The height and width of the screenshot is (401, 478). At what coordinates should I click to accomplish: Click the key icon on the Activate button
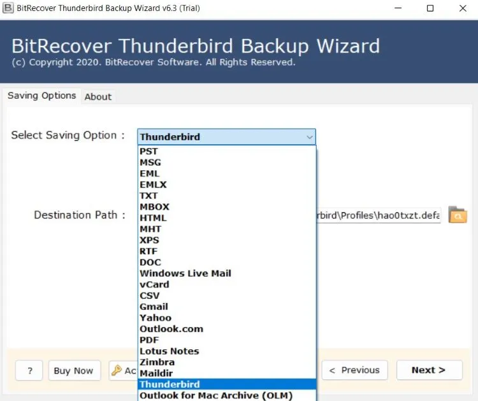117,370
